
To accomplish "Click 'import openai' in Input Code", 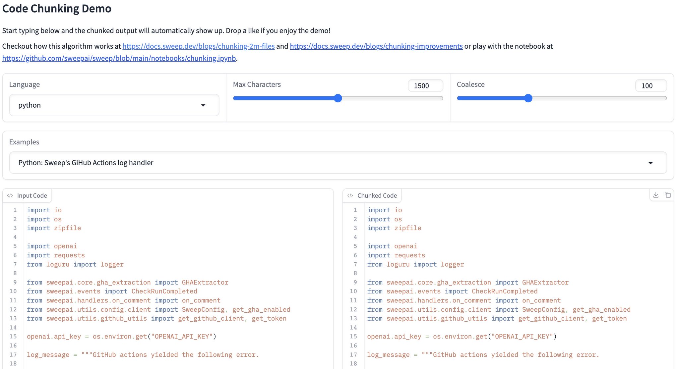I will pos(52,246).
